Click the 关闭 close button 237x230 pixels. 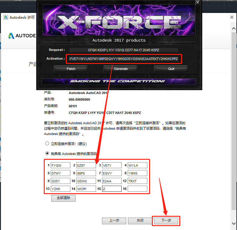coord(140,221)
